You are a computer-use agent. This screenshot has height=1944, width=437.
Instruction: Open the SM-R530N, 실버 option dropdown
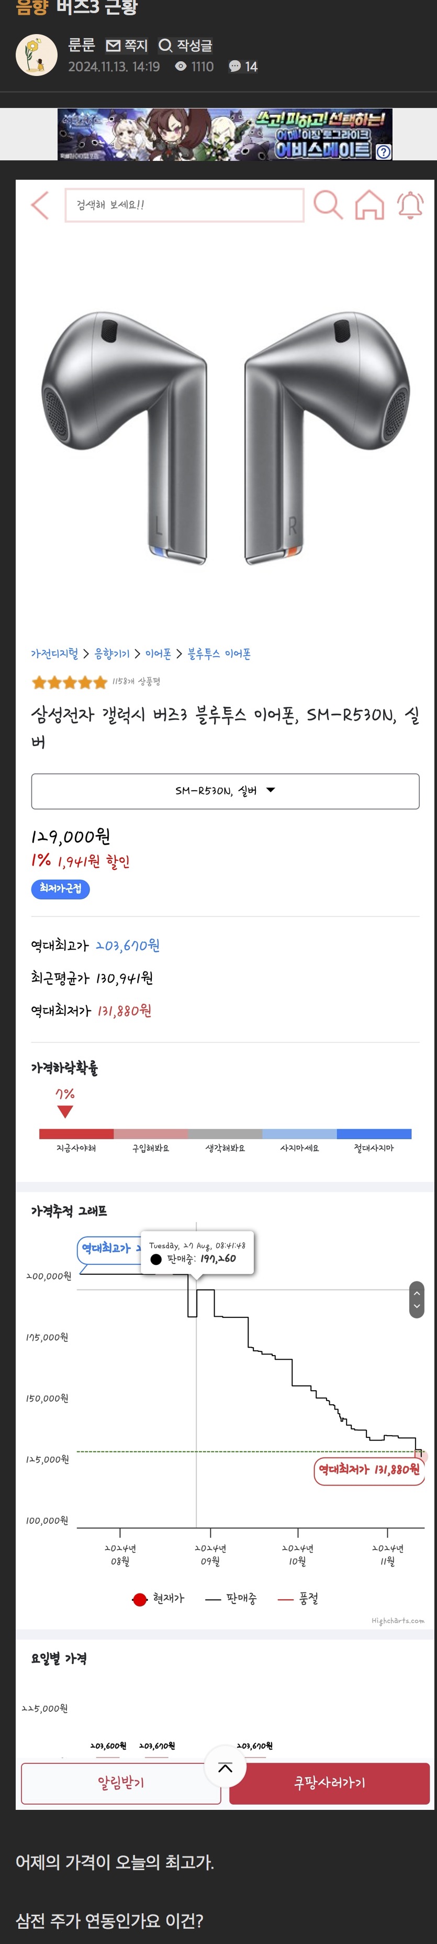click(x=225, y=791)
